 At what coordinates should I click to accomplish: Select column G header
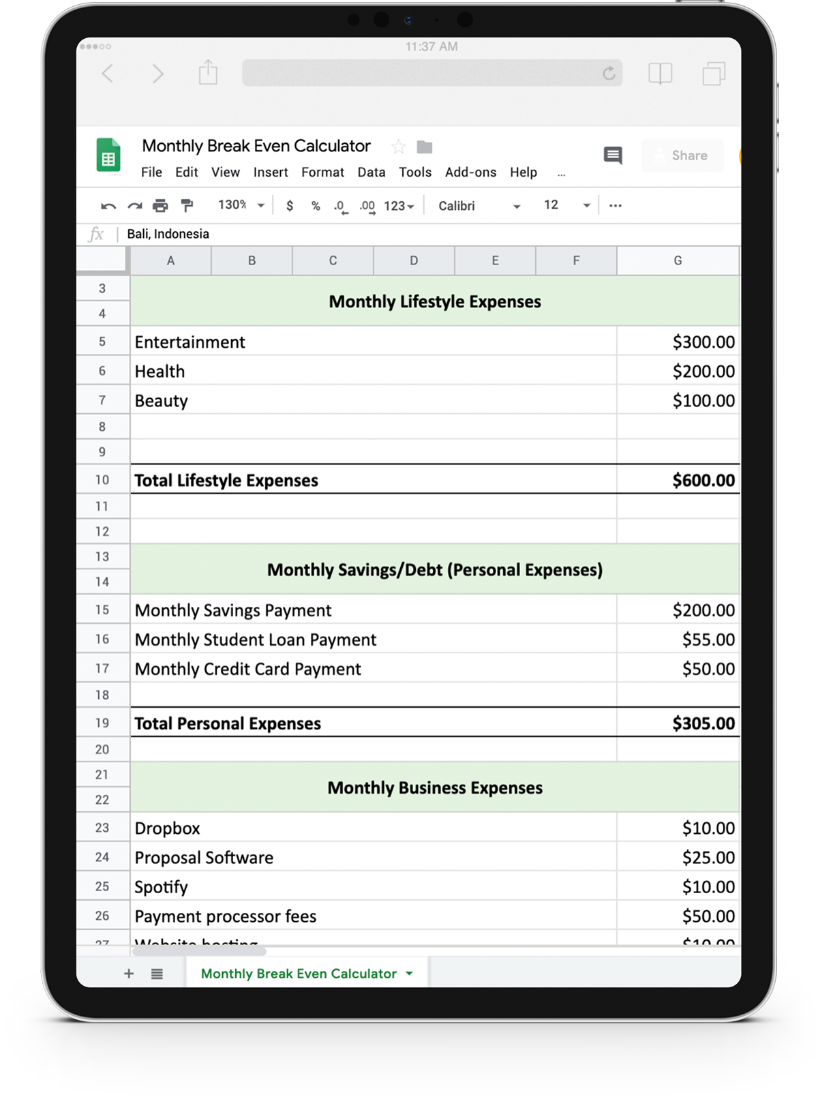[678, 260]
